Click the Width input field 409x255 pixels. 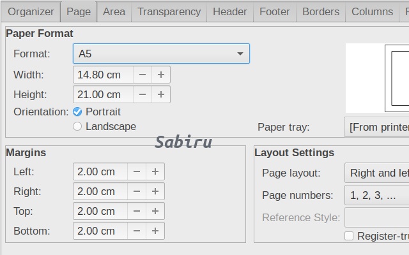(x=104, y=75)
